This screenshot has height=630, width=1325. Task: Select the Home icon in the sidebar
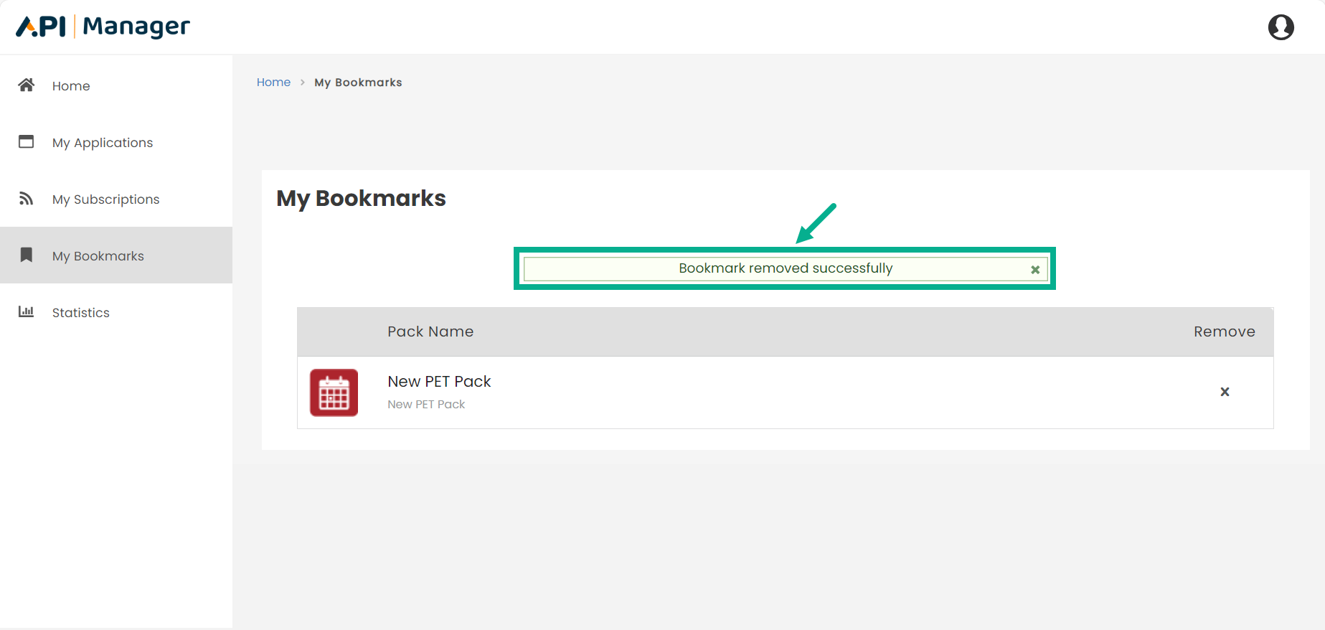click(x=26, y=85)
